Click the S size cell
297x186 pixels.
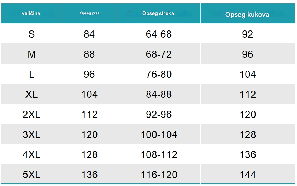click(x=31, y=34)
